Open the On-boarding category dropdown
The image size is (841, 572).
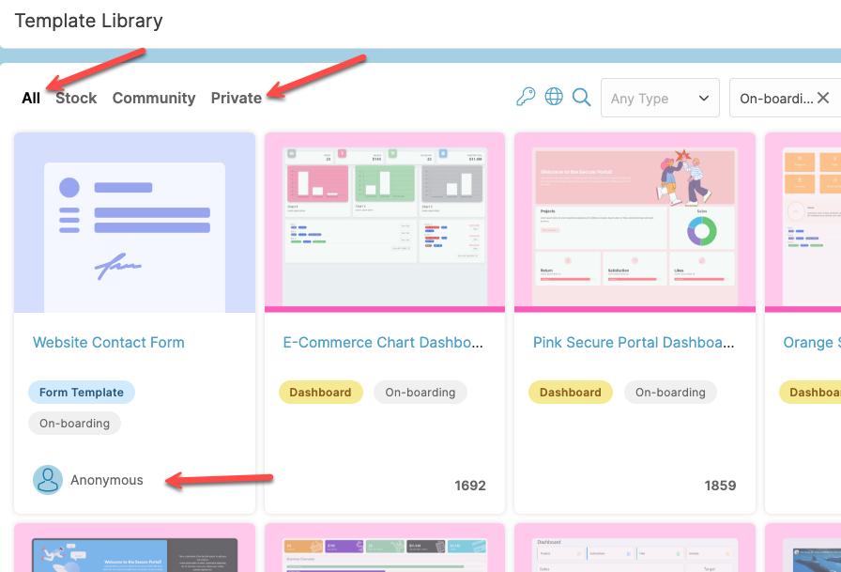point(785,98)
